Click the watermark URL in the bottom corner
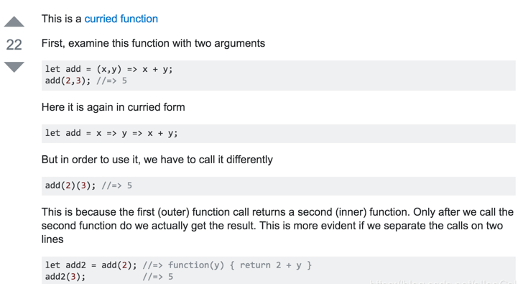Screen dimensions: 518x284 [x=443, y=282]
